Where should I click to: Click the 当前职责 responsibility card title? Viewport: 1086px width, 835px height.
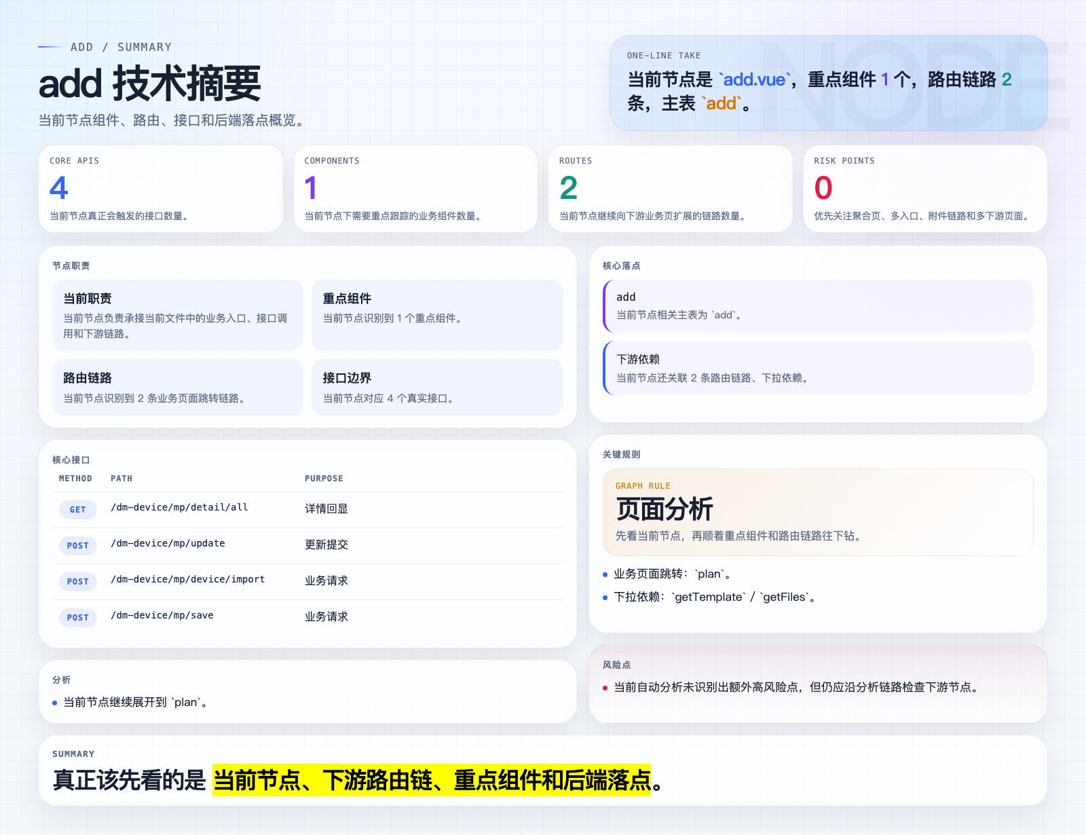click(x=88, y=299)
